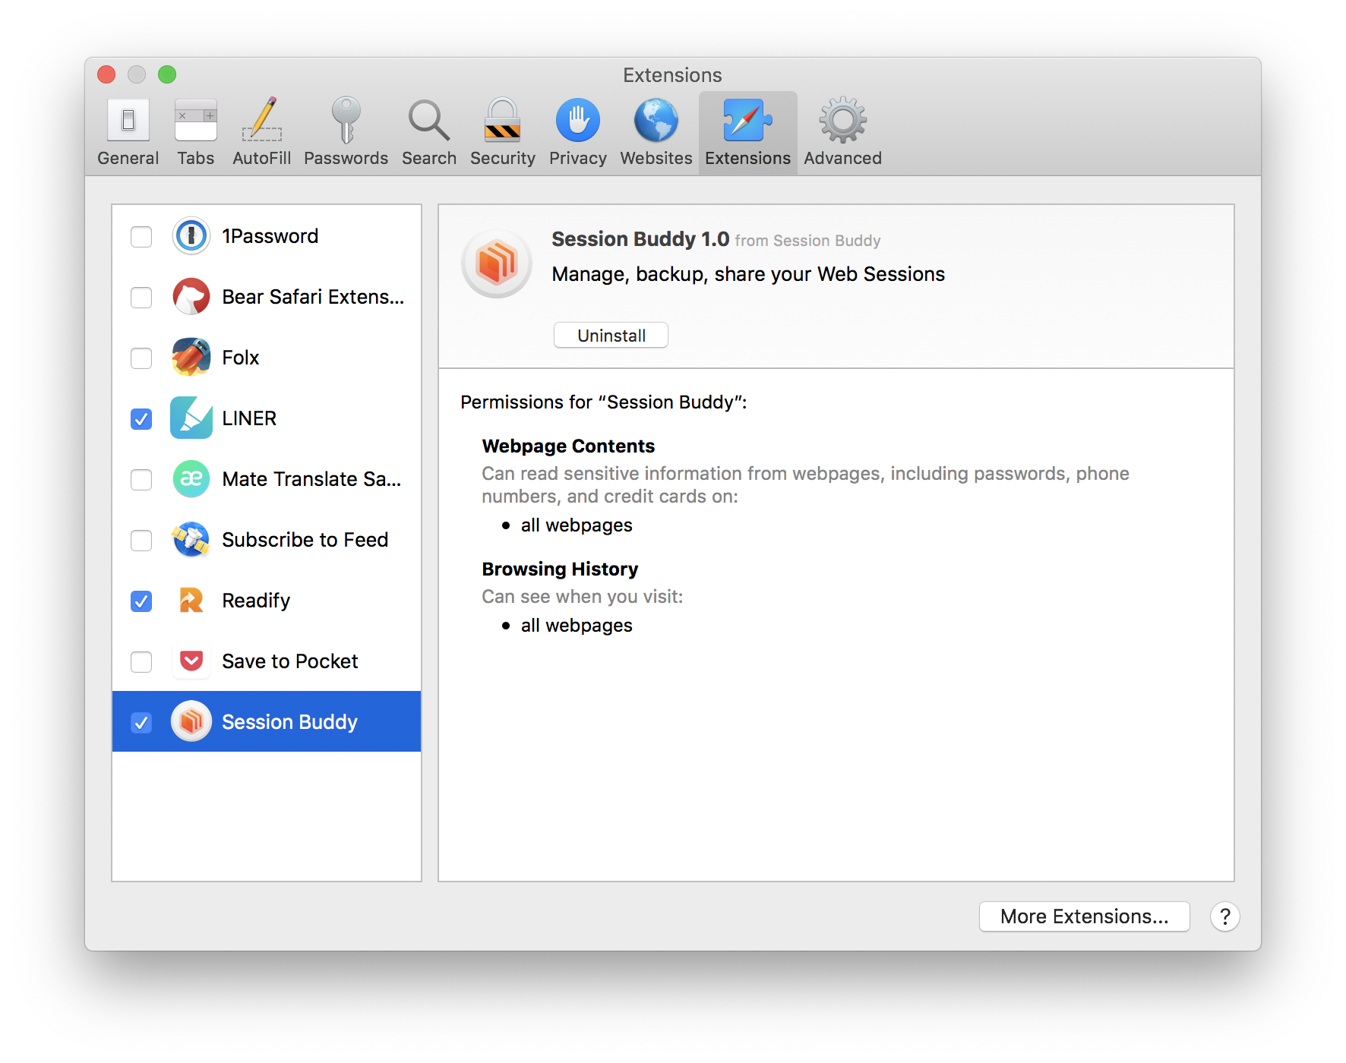
Task: Select the Folx row name
Action: [240, 358]
